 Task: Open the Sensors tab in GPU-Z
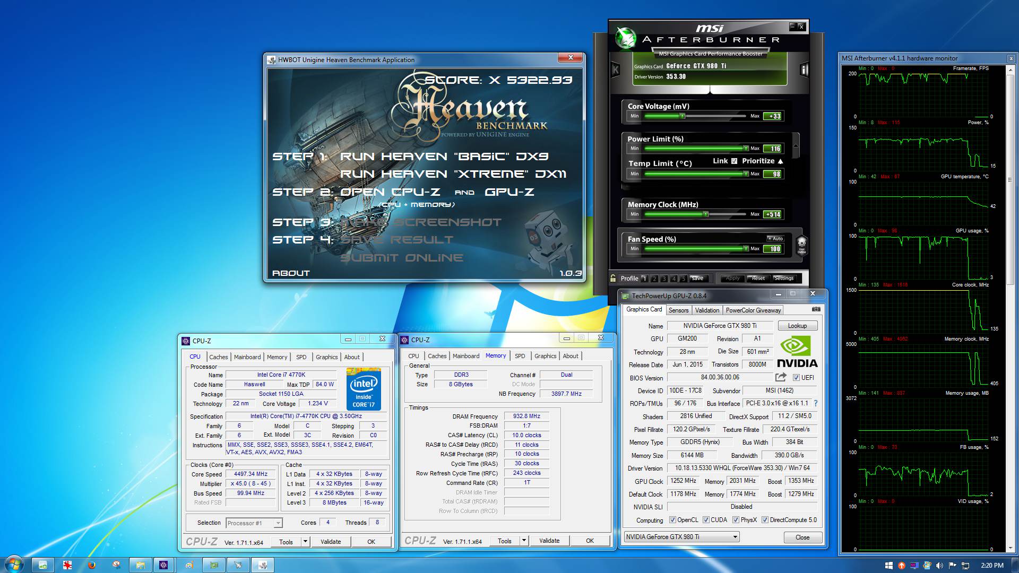(x=678, y=310)
